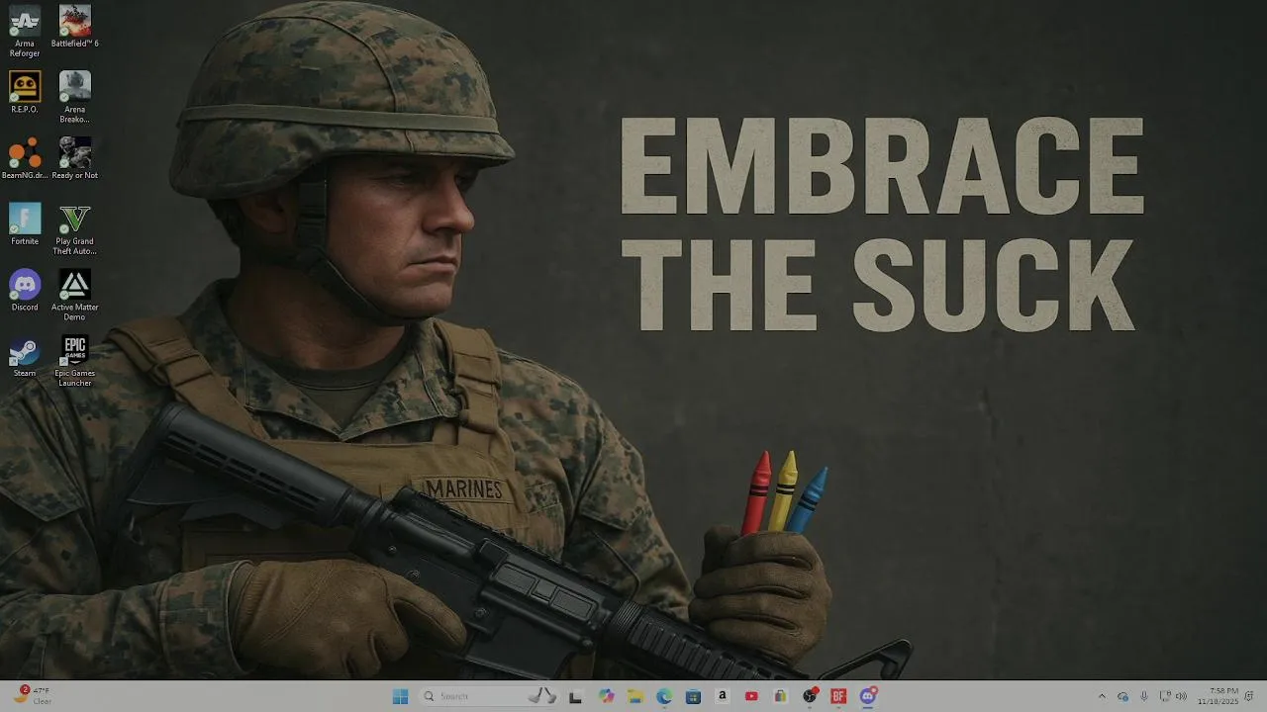Viewport: 1267px width, 712px height.
Task: Click the Fortnite desktop icon
Action: 25,224
